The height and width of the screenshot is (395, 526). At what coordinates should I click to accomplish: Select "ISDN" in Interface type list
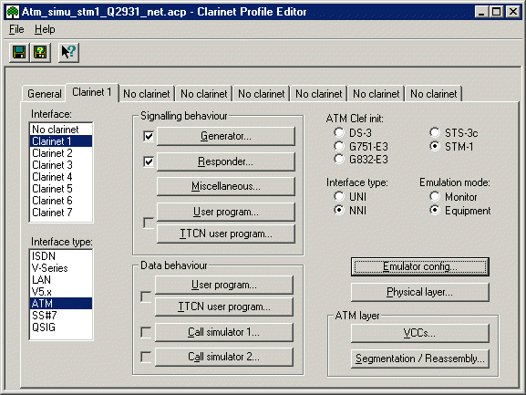(x=61, y=256)
